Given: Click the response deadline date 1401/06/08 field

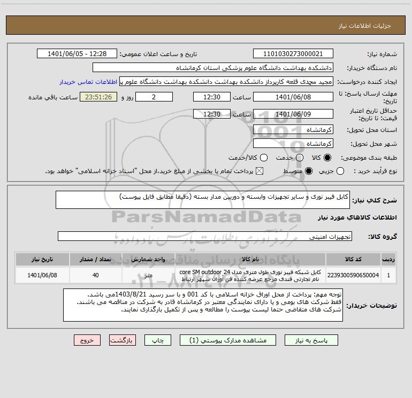Looking at the screenshot, I should 293,97.
